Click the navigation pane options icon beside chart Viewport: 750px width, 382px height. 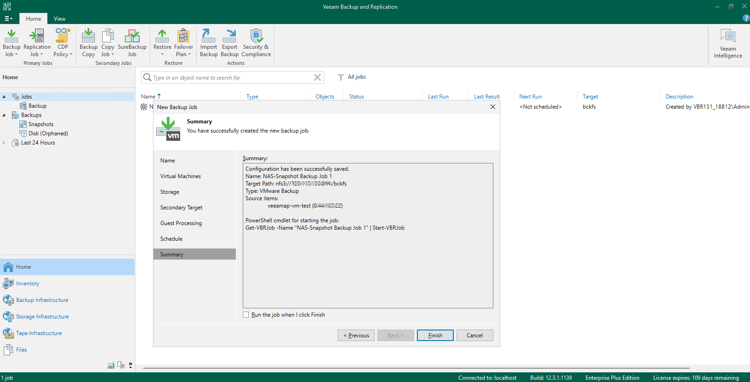121,365
